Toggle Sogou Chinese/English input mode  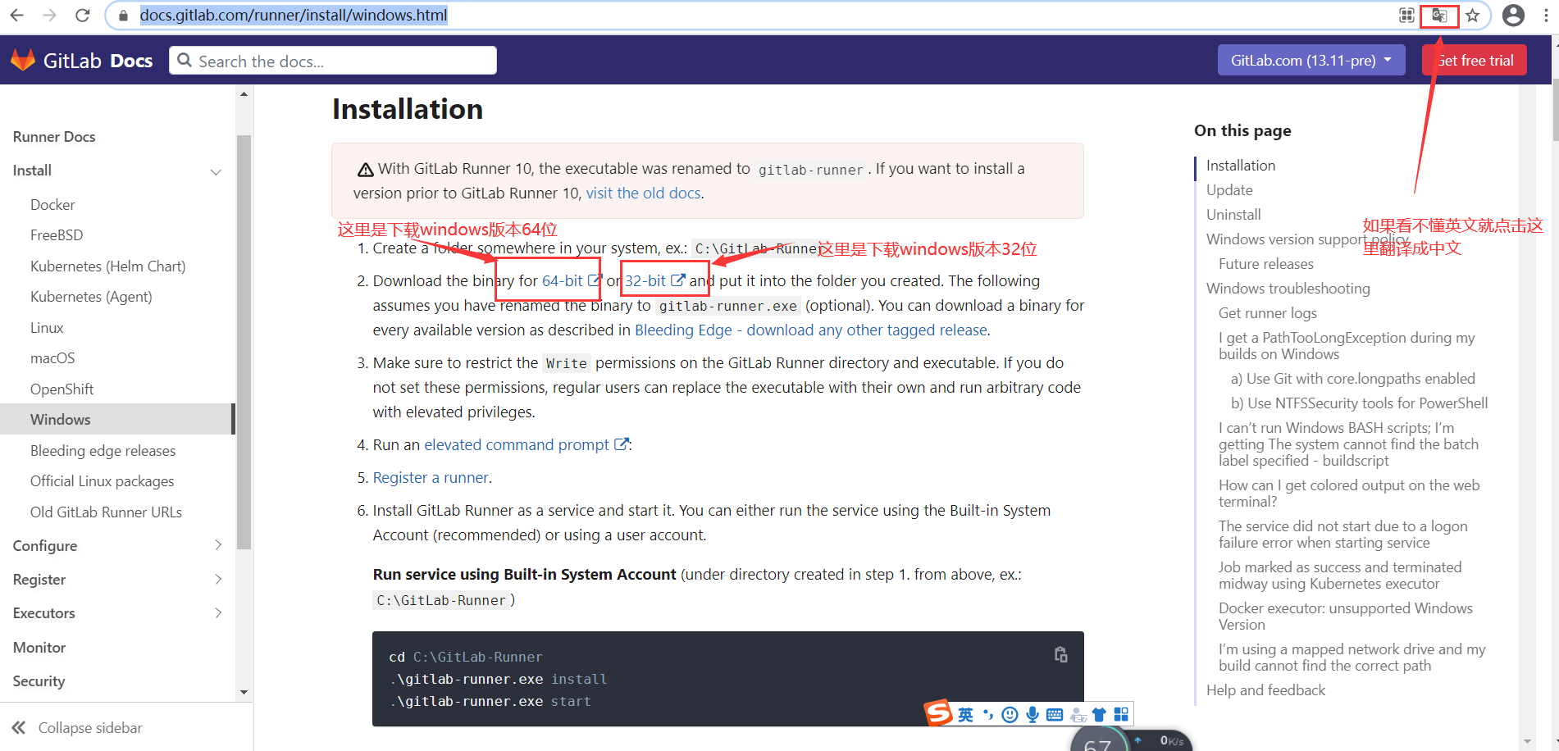click(x=964, y=713)
